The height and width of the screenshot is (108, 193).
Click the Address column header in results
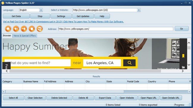click(x=75, y=81)
